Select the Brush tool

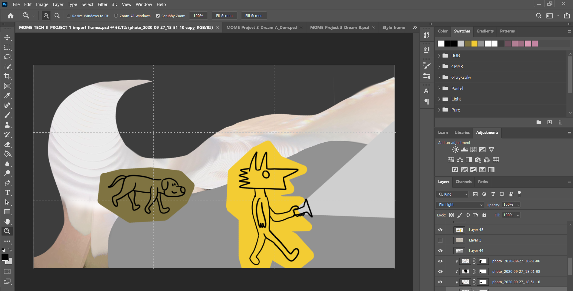point(7,115)
